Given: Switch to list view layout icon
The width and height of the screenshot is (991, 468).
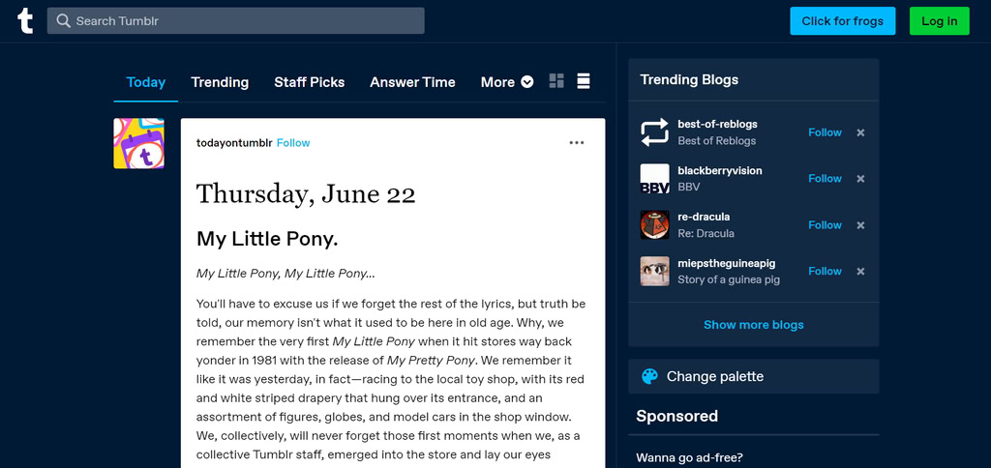Looking at the screenshot, I should [584, 81].
